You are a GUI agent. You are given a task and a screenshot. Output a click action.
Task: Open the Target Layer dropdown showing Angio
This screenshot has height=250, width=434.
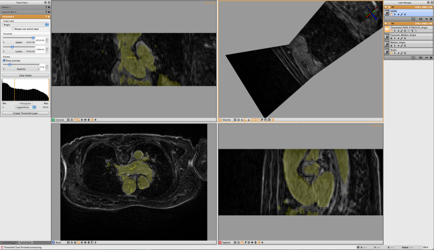point(25,25)
